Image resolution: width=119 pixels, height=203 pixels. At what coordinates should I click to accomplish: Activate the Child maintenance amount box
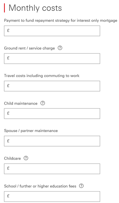point(52,114)
